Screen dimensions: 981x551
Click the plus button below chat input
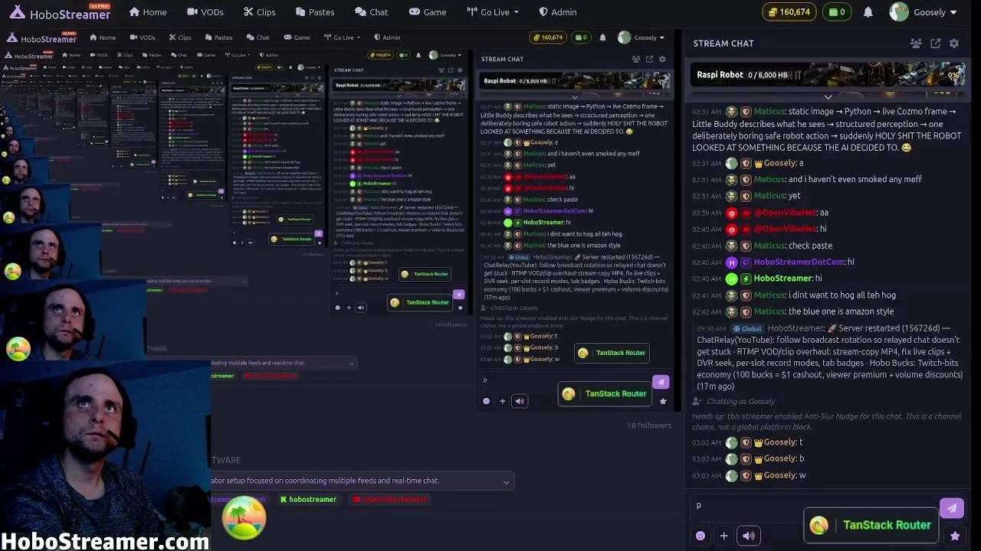723,536
